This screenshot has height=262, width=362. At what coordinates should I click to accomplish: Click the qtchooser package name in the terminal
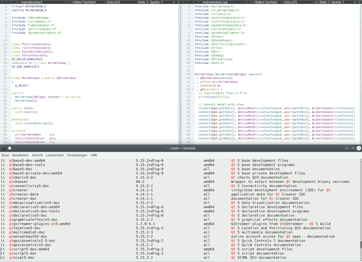tap(19, 182)
